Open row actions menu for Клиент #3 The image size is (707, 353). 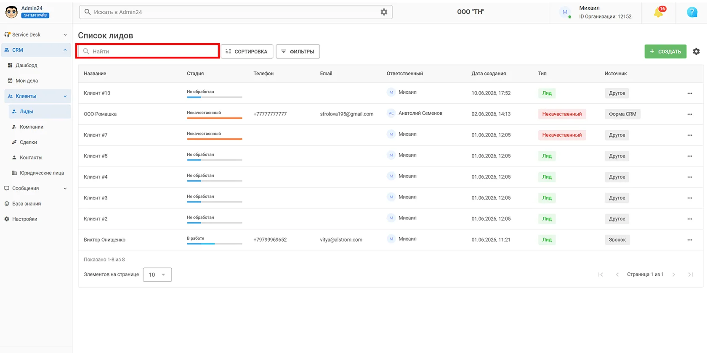pos(690,198)
